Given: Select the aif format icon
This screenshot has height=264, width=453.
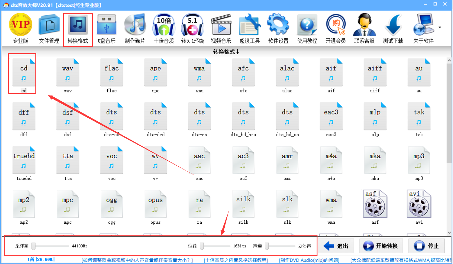Looking at the screenshot, I should coord(331,75).
